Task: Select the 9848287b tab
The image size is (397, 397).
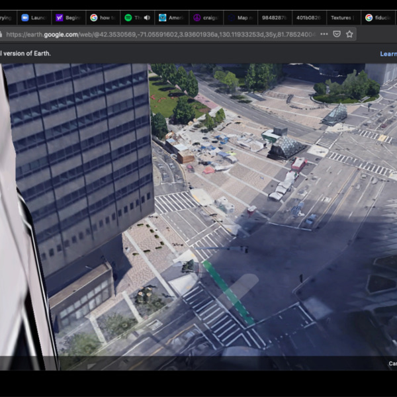Action: (273, 18)
